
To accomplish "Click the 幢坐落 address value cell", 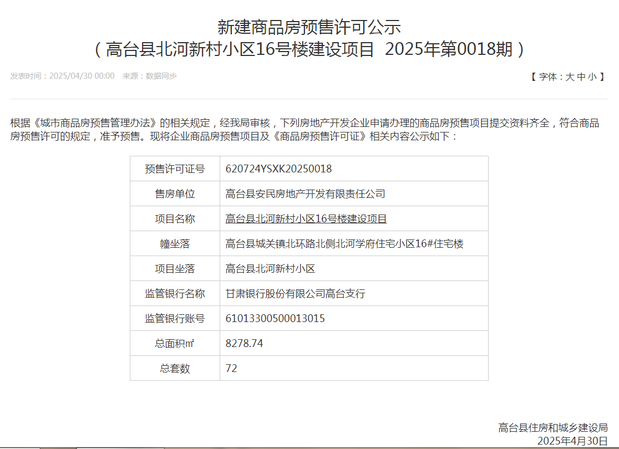I will click(x=344, y=244).
